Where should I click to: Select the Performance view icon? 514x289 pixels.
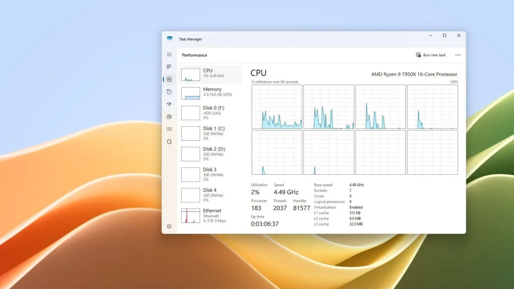169,79
